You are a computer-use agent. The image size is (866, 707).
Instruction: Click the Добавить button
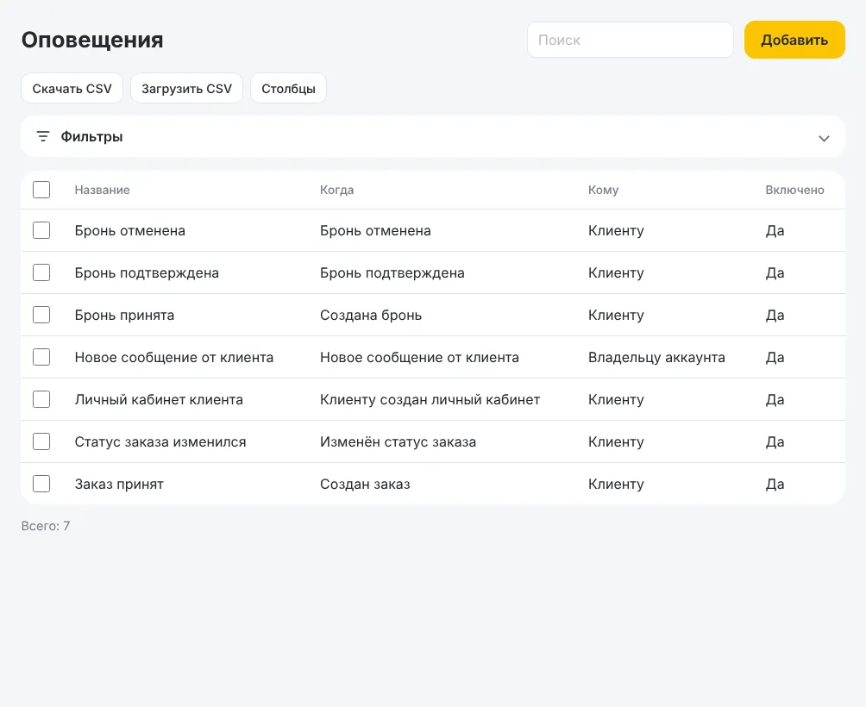794,40
